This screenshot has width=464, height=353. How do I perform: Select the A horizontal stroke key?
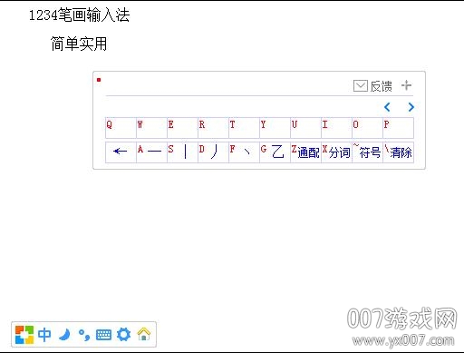(151, 152)
